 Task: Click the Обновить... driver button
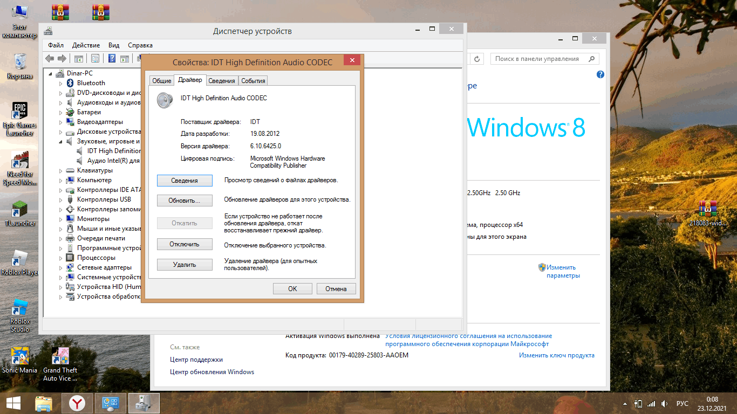coord(185,201)
